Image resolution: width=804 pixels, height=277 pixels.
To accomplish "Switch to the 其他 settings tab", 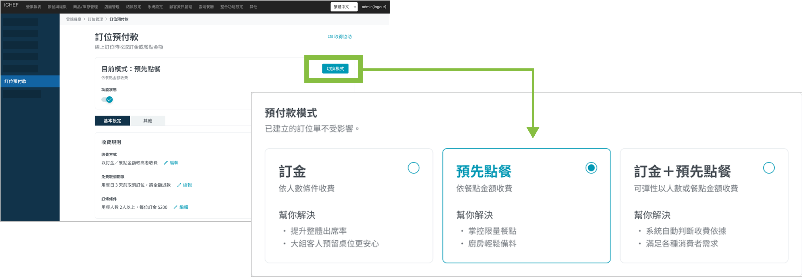I will coord(148,121).
